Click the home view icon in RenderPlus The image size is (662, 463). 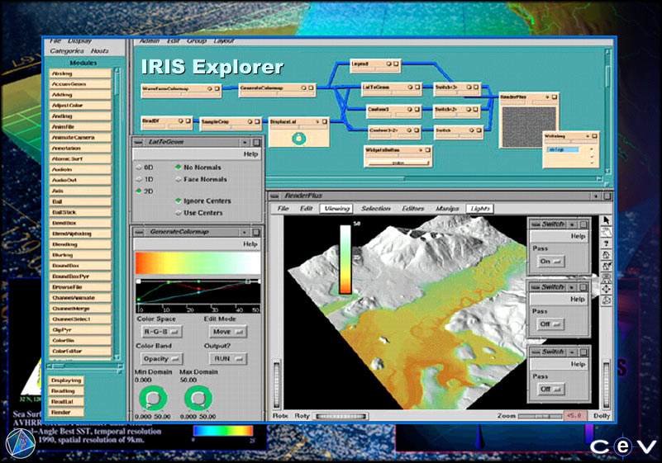607,255
